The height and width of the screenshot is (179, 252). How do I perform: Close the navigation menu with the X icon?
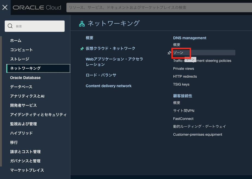(x=5, y=7)
